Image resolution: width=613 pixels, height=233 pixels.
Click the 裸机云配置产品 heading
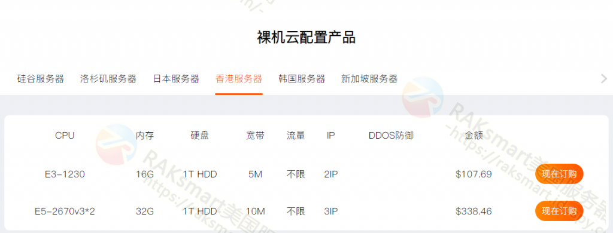[x=306, y=38]
